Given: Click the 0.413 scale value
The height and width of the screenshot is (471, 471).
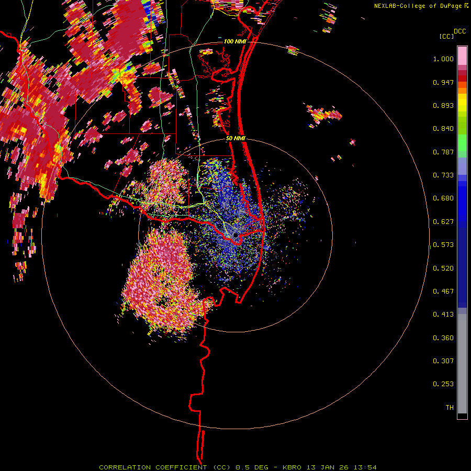Looking at the screenshot, I should (443, 315).
